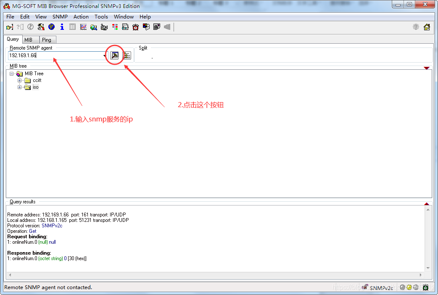Open the Window menu

tap(124, 17)
